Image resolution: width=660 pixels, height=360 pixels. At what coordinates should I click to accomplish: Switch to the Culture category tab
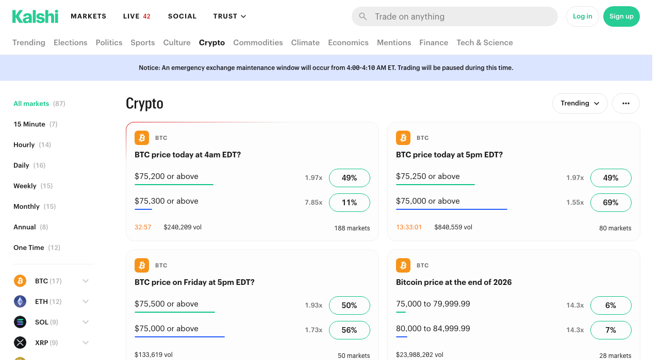tap(177, 43)
